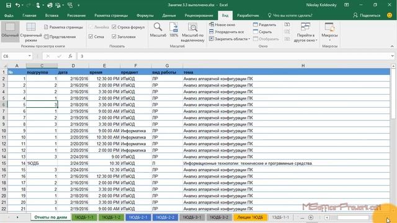
Task: Open the Insert (Вставка) ribbon tab
Action: (51, 15)
